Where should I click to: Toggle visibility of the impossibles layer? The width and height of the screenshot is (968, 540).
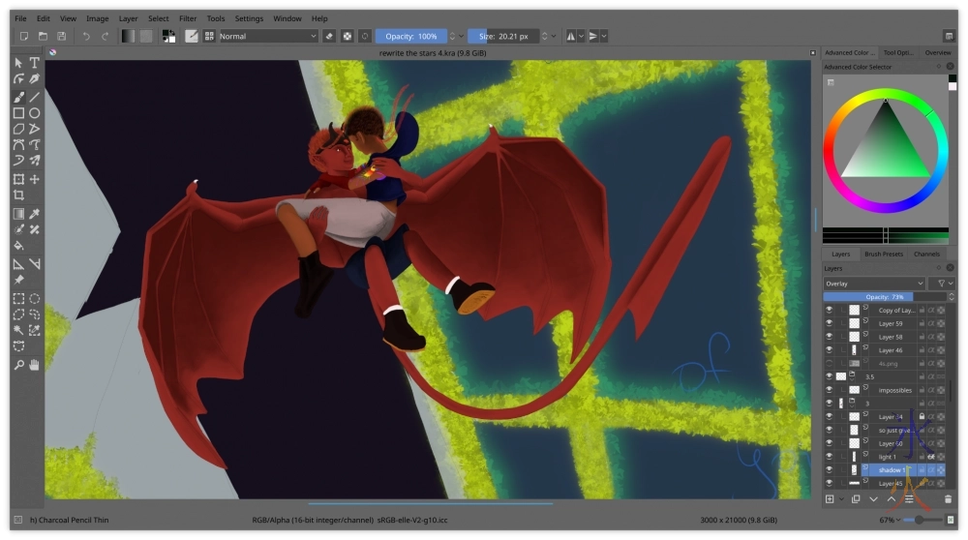point(830,390)
